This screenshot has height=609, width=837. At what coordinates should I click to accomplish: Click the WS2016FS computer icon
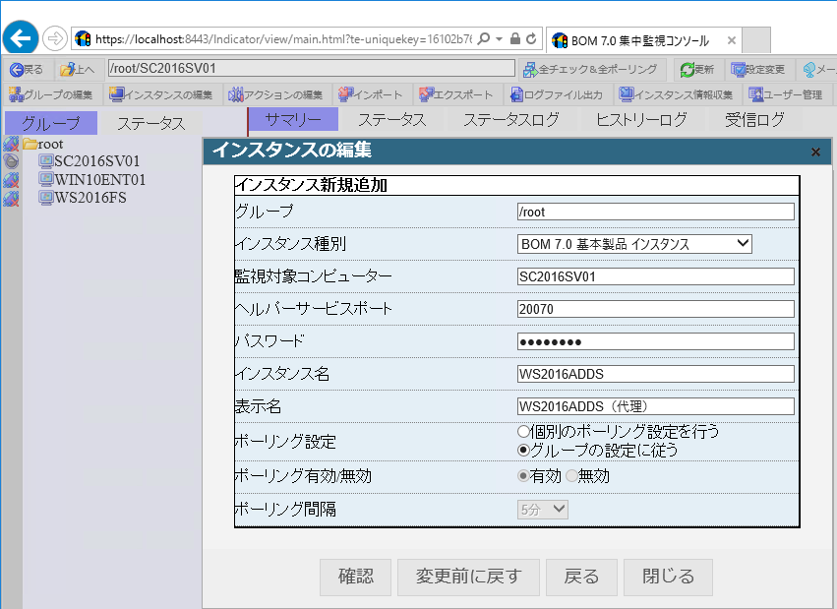(x=46, y=198)
